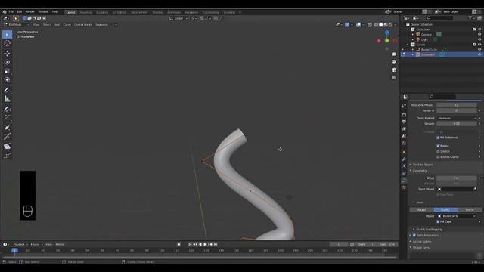The height and width of the screenshot is (272, 484).
Task: Select the Object bevel mode button
Action: (445, 210)
